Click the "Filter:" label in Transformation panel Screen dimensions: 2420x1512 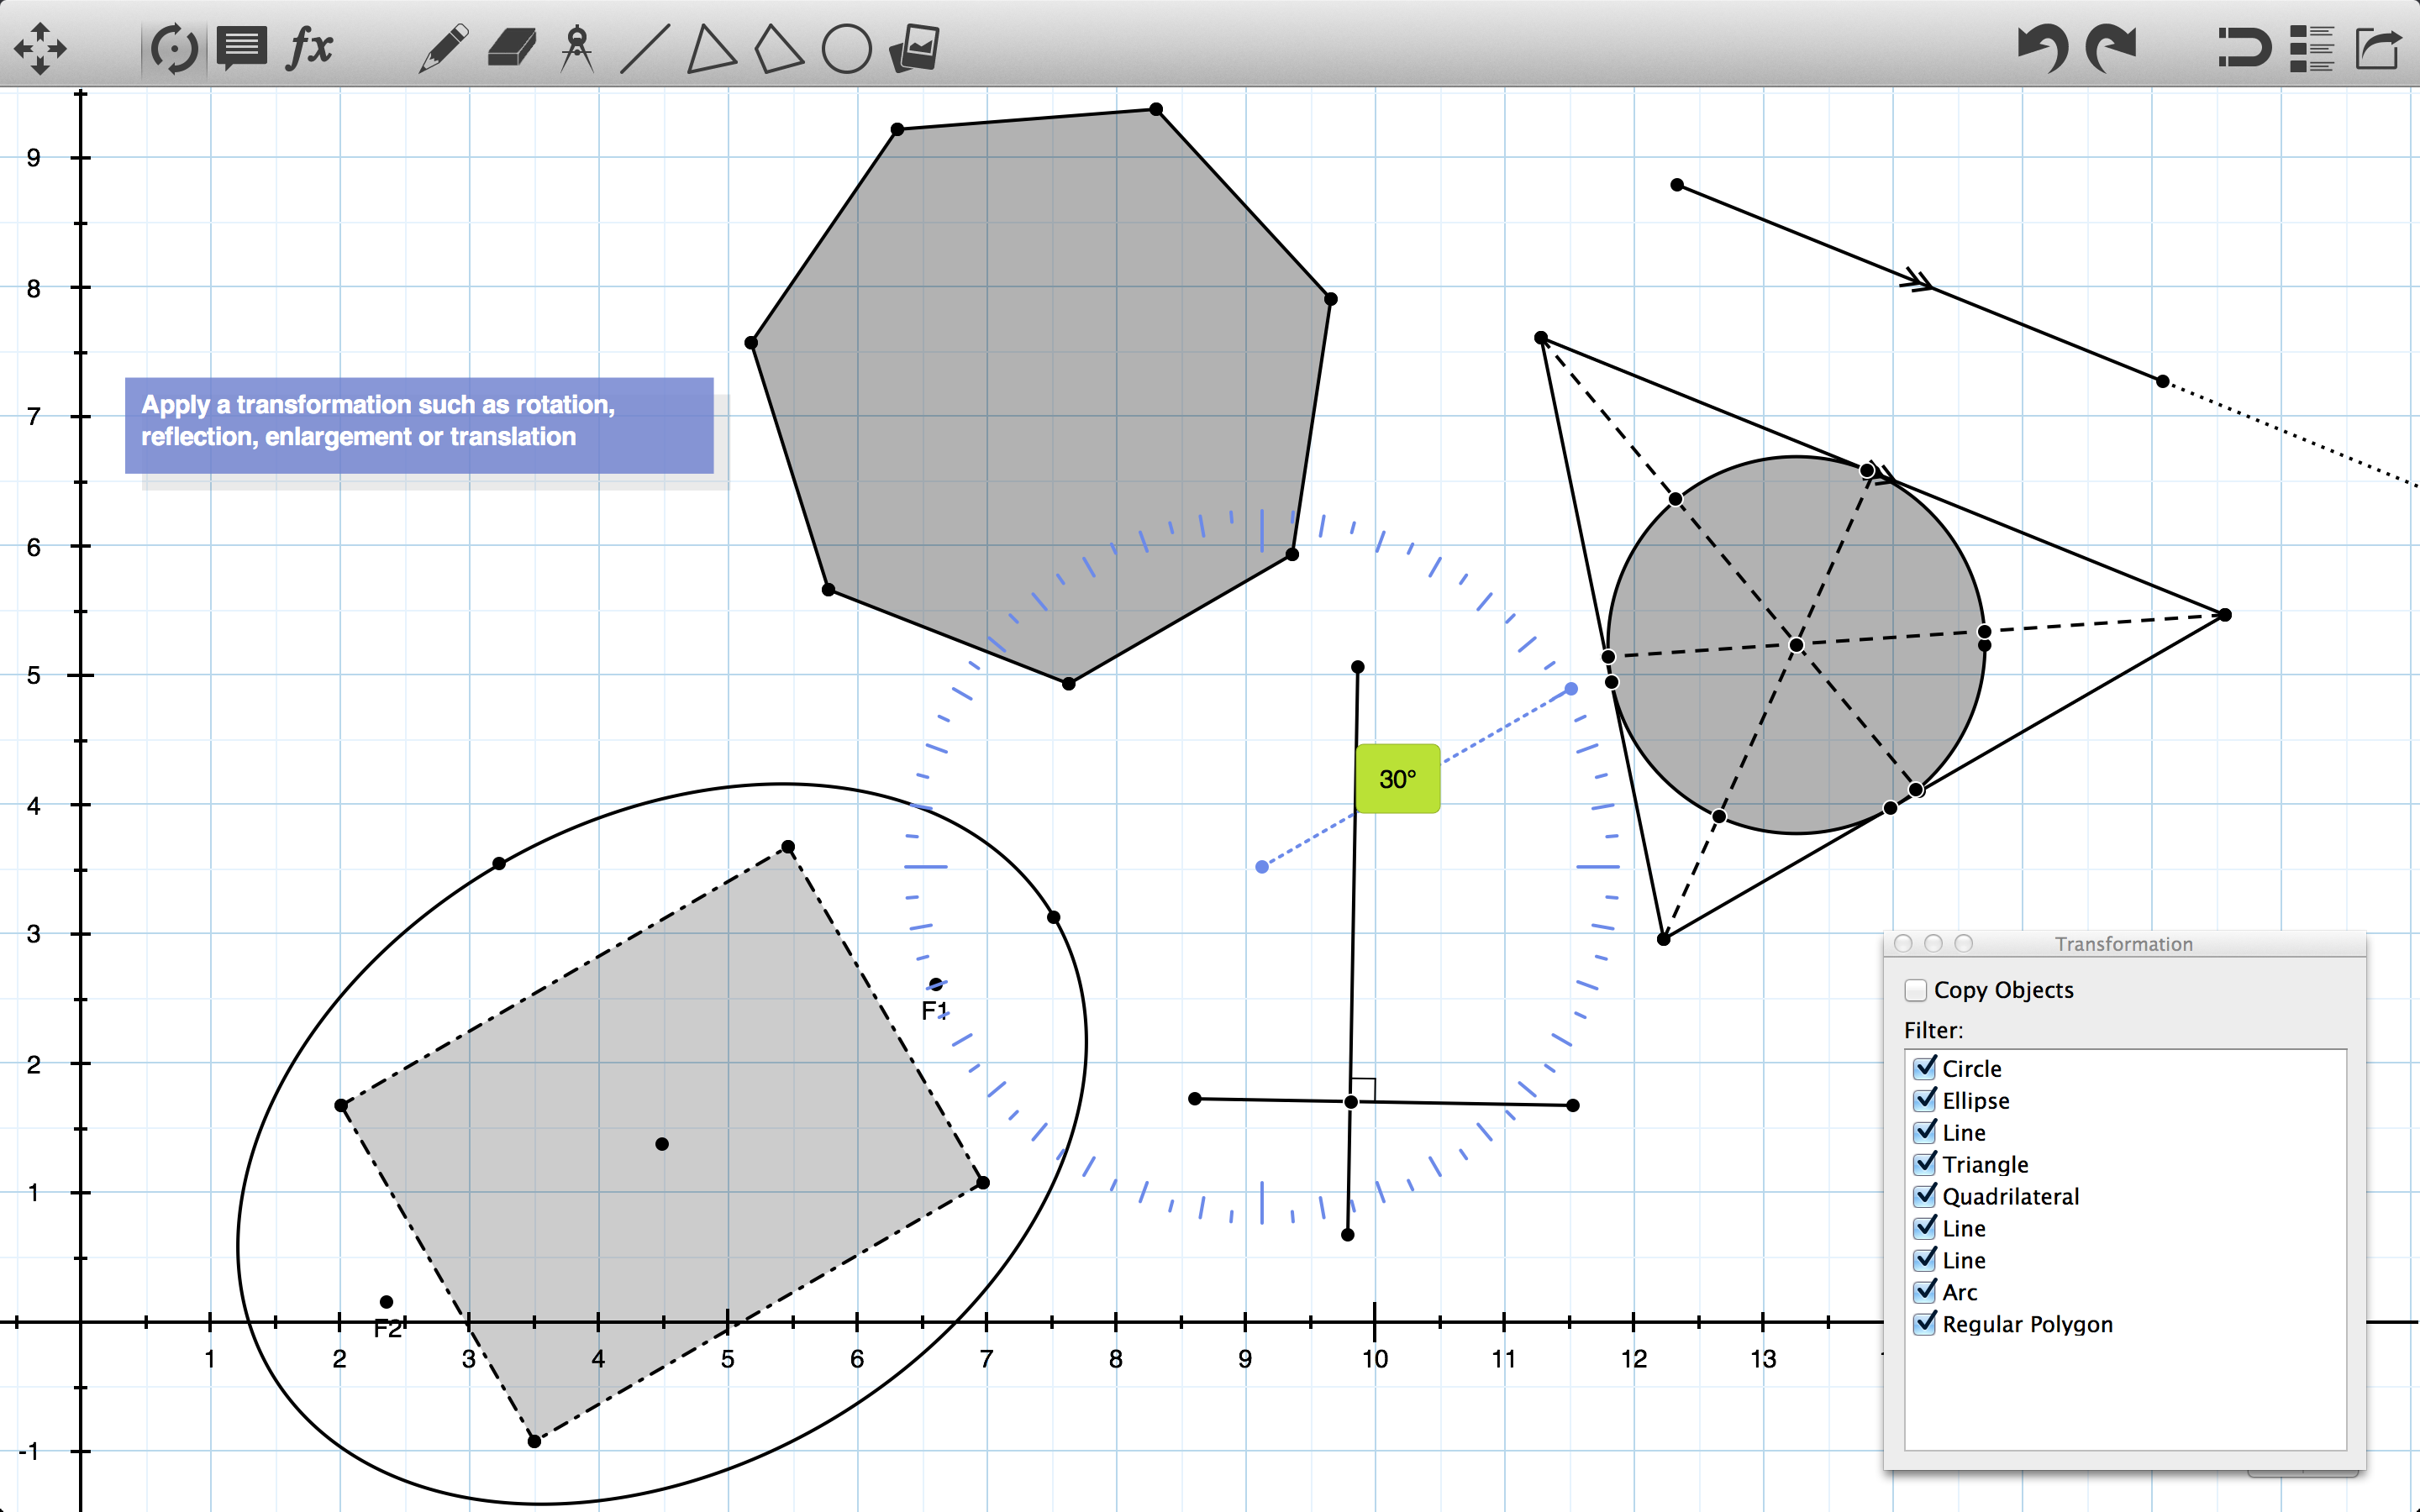click(1933, 1030)
